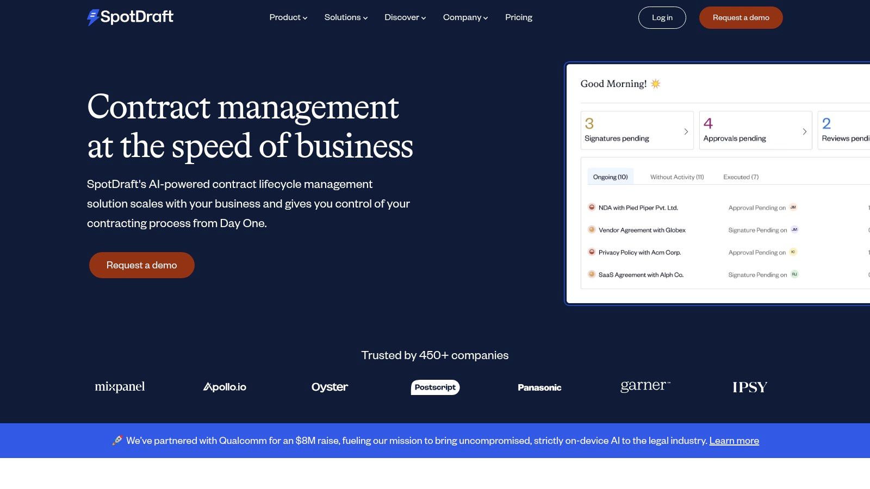870x489 pixels.
Task: Click the garner logo
Action: (645, 386)
